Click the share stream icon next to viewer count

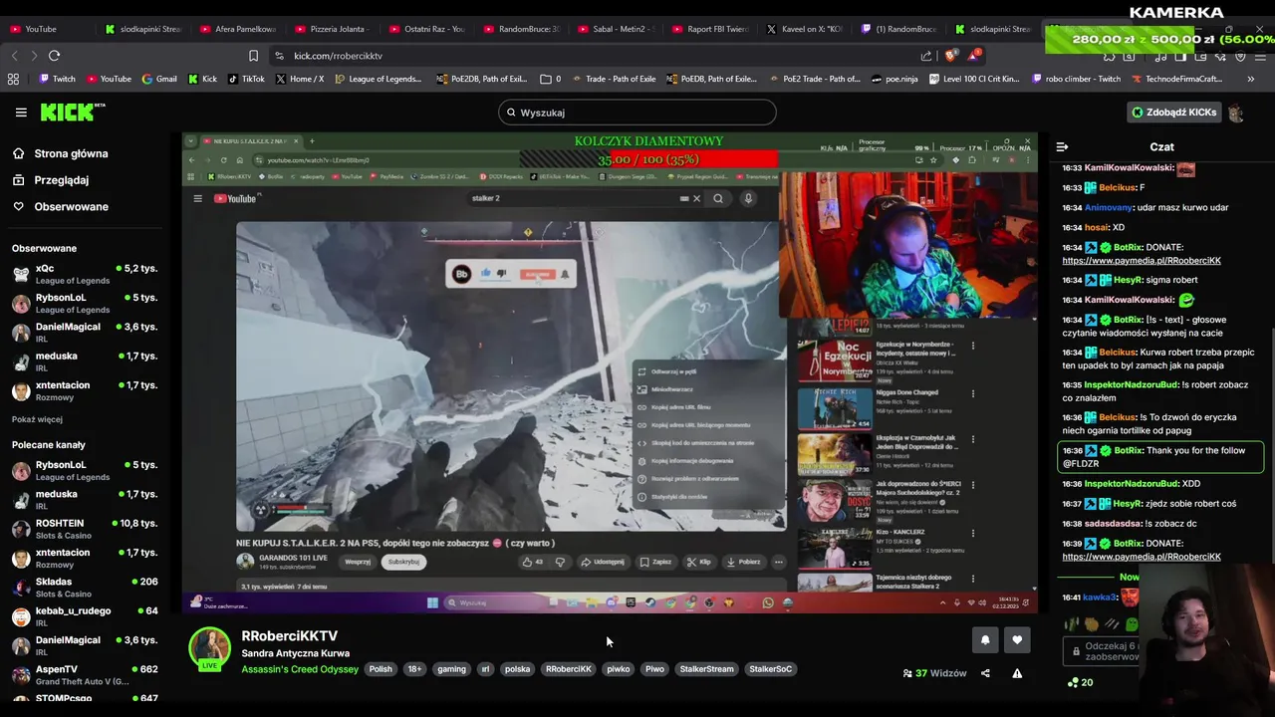pyautogui.click(x=985, y=673)
